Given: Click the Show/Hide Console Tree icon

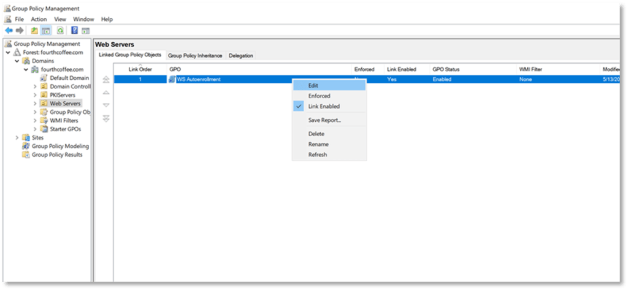Looking at the screenshot, I should [47, 30].
